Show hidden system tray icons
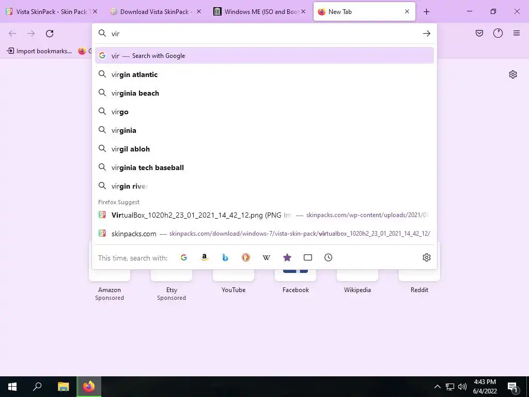 [437, 387]
